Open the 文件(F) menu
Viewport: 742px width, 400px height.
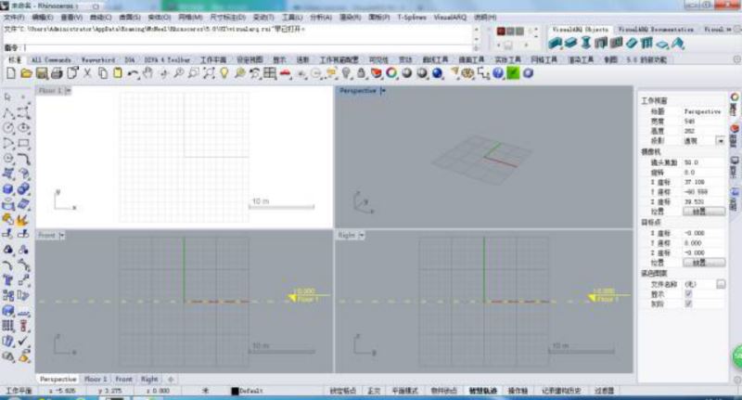point(14,17)
